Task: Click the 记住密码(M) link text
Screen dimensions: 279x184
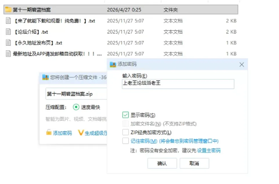Action: 144,141
